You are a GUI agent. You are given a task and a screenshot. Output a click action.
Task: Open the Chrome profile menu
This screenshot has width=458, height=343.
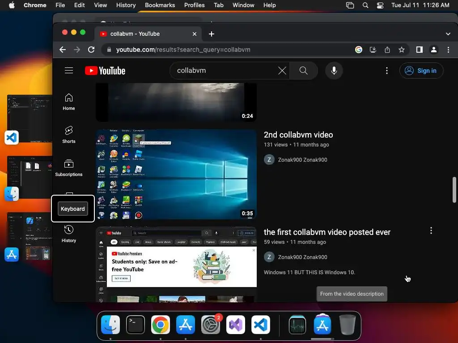[434, 50]
